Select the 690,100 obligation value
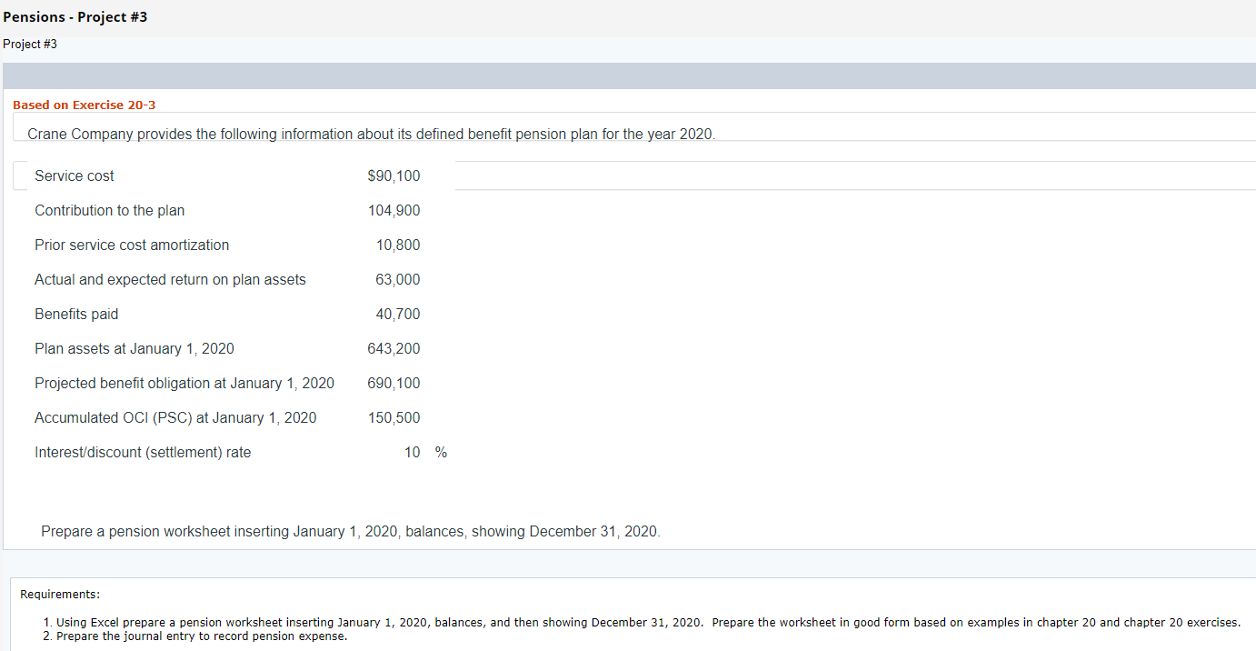This screenshot has height=651, width=1256. tap(394, 383)
